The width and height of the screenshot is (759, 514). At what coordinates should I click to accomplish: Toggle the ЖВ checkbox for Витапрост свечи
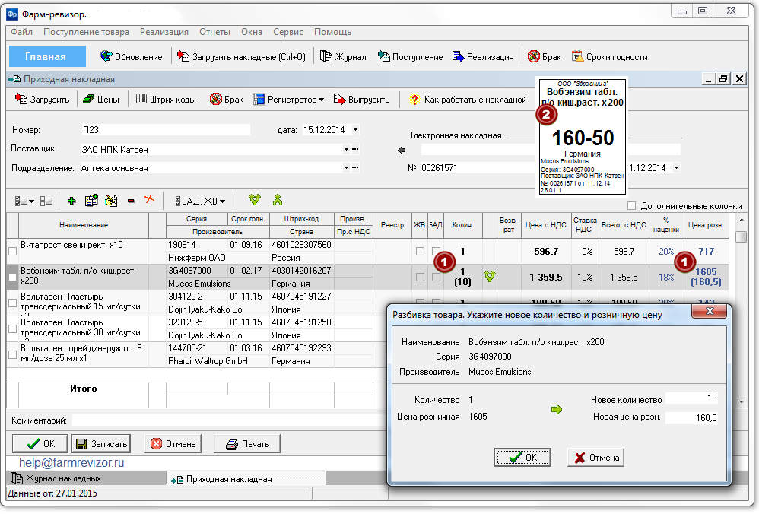[x=420, y=251]
